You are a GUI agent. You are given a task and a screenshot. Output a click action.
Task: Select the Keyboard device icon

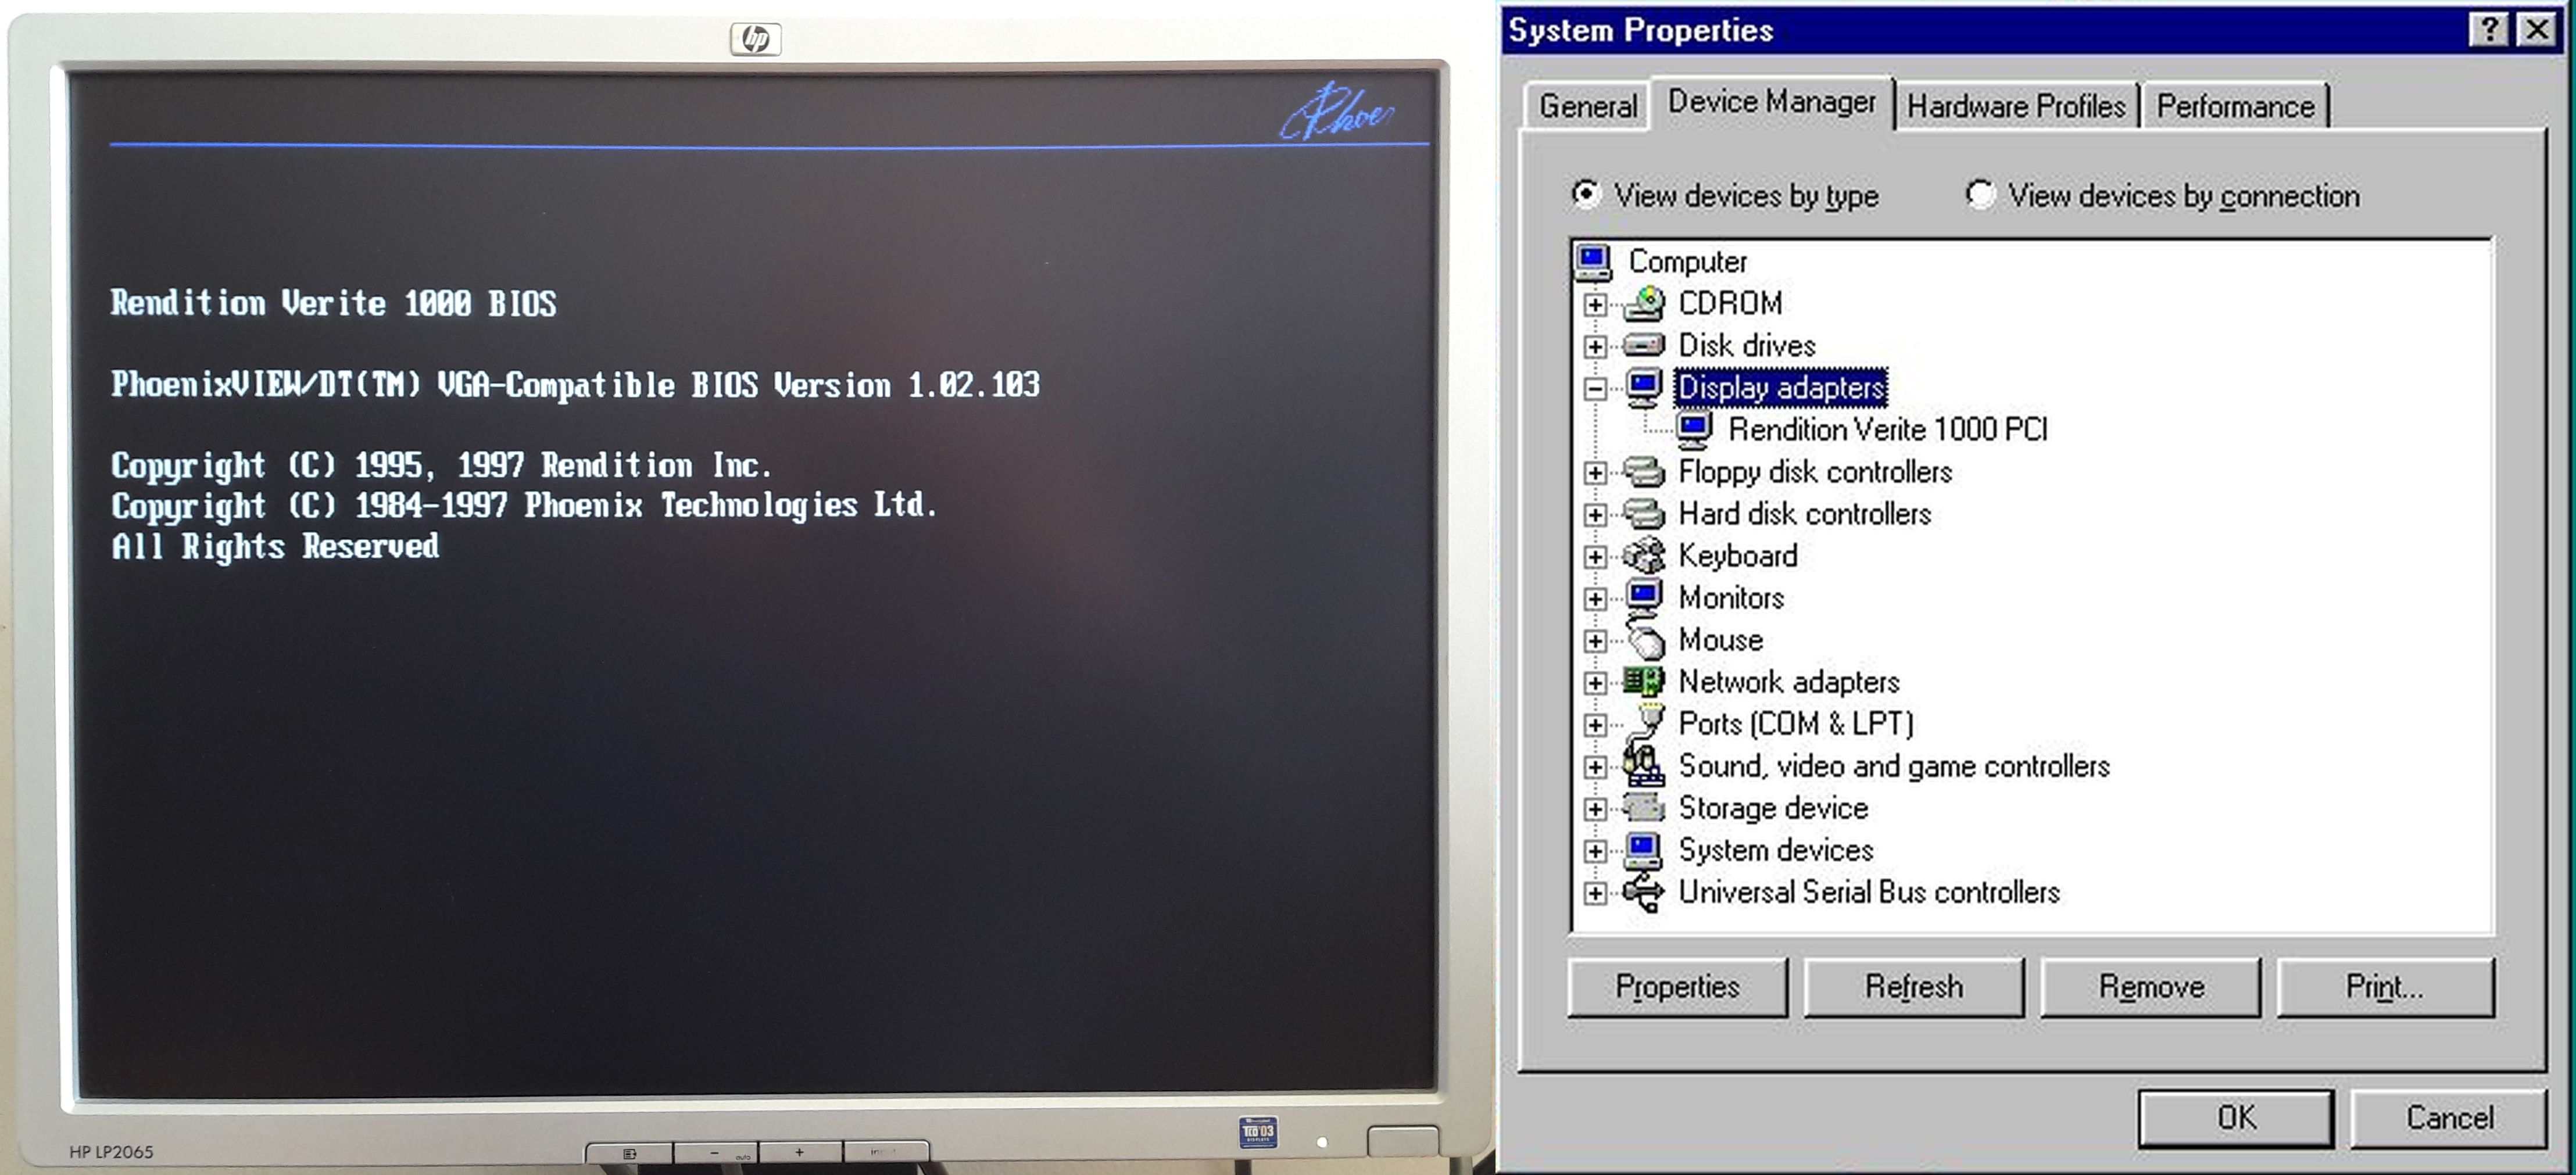[1643, 555]
